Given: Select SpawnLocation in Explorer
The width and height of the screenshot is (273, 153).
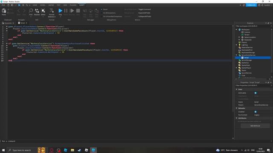Looking at the screenshot, I should [250, 37].
